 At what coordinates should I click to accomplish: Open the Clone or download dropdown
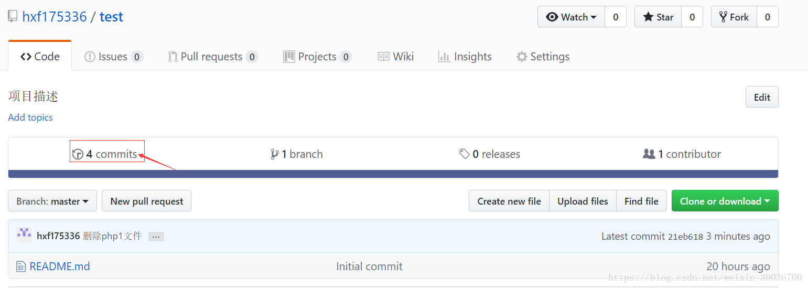(725, 201)
